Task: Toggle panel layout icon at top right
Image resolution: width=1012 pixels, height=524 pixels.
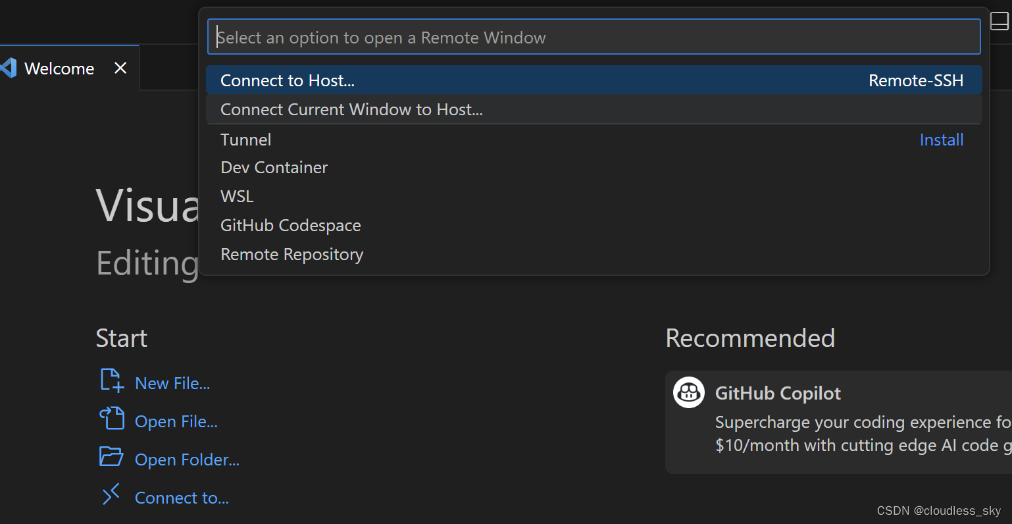Action: (999, 22)
